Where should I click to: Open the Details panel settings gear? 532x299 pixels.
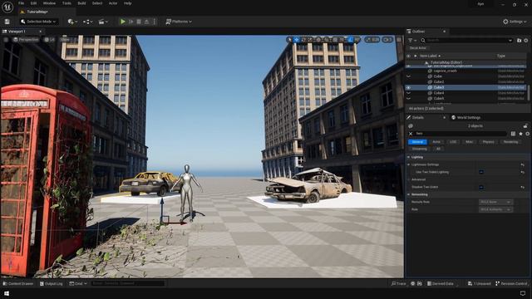[527, 134]
